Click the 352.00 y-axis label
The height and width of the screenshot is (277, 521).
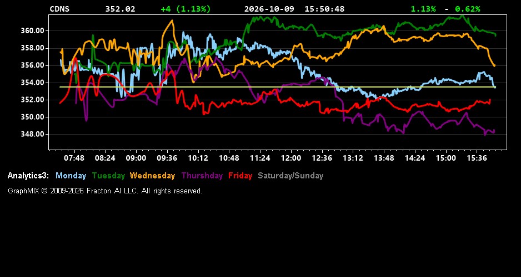click(x=33, y=100)
